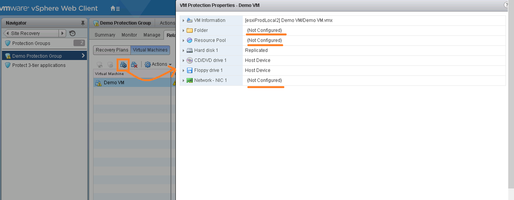Go forward with Site Recovery right arrow

click(62, 33)
